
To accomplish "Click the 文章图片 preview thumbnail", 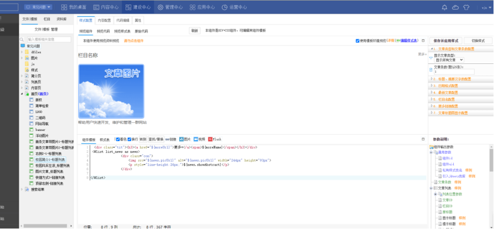I will [111, 91].
